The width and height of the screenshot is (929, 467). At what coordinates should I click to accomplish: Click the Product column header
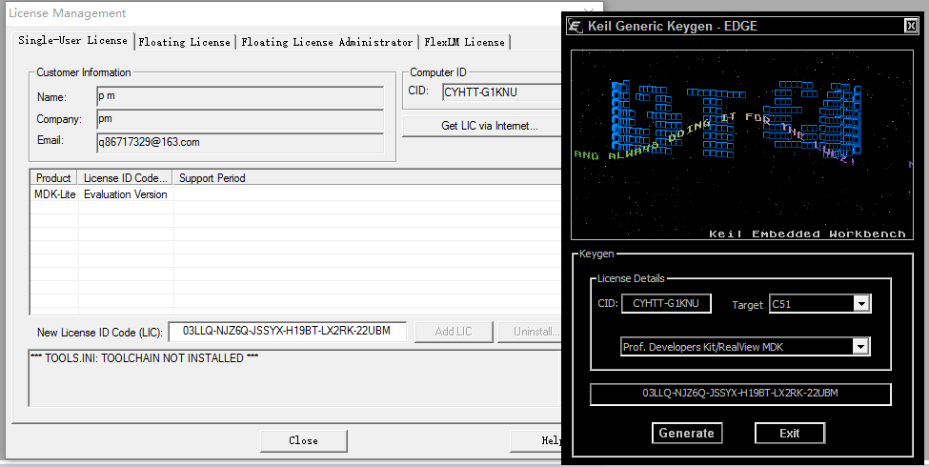[x=54, y=178]
